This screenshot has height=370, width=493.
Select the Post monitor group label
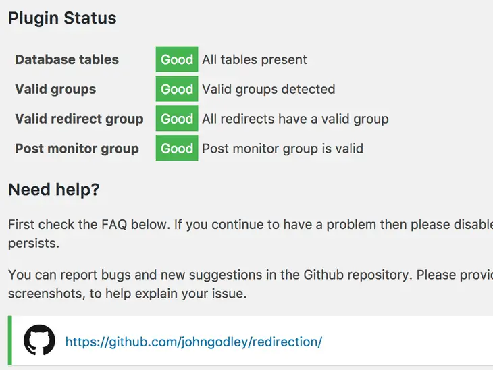[77, 149]
